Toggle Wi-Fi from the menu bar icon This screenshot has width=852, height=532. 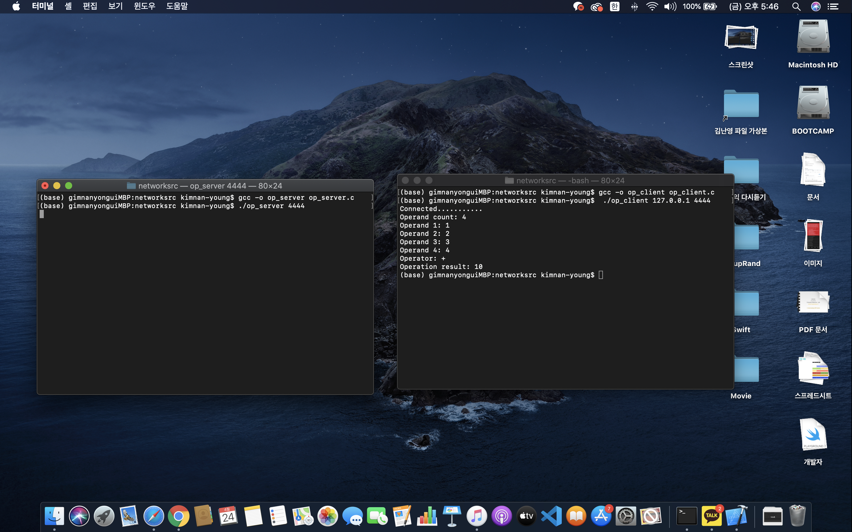coord(652,6)
